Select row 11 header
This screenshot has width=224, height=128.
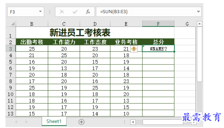[x=11, y=101]
